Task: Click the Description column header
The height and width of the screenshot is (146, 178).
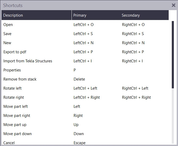Action: coord(13,15)
